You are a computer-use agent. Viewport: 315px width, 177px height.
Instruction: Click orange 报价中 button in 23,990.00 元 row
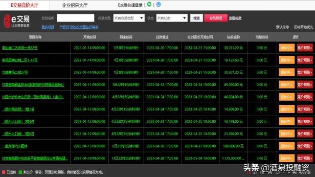pyautogui.click(x=287, y=133)
